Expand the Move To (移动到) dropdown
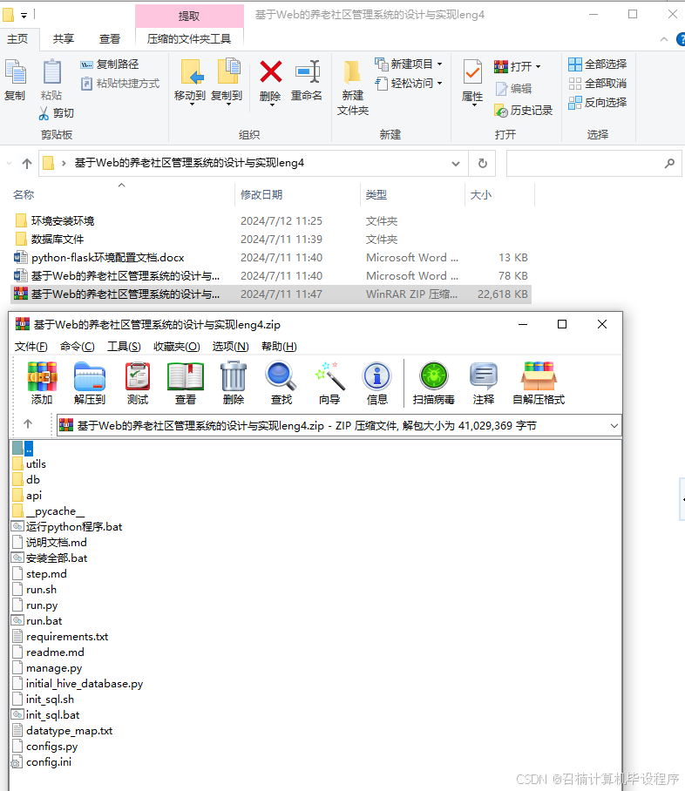 pos(190,105)
